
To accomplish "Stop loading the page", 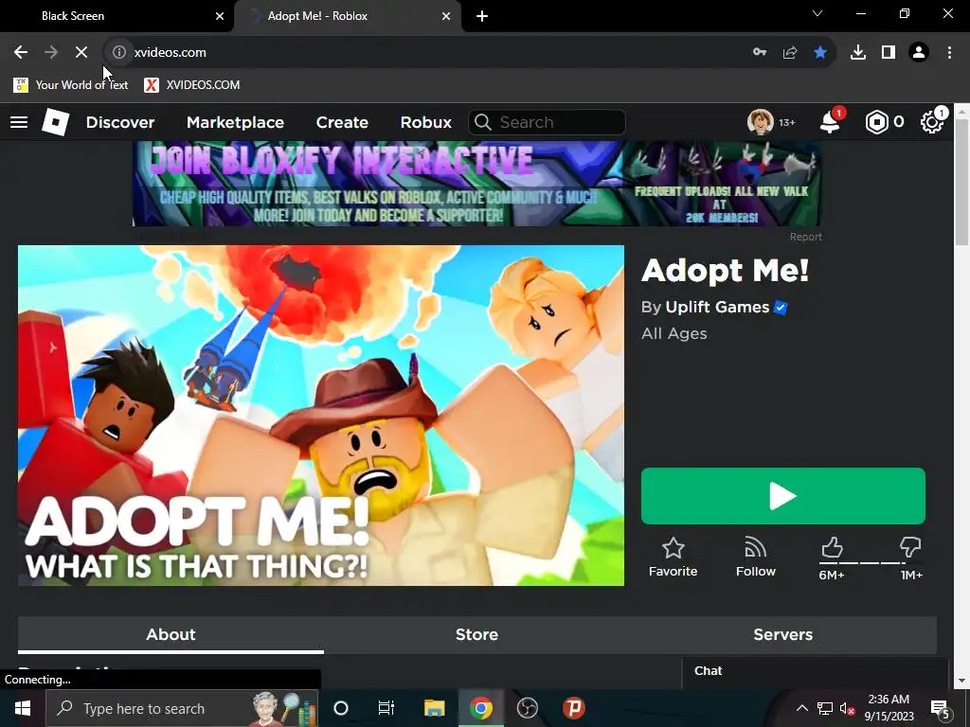I will [x=81, y=53].
